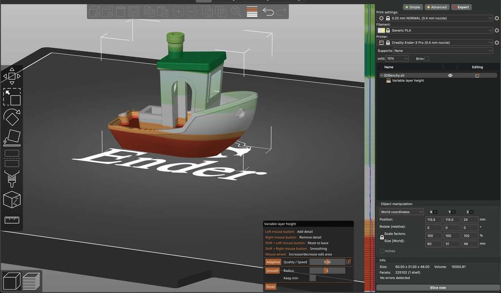Select Advanced mode
Image resolution: width=501 pixels, height=293 pixels.
pos(436,7)
